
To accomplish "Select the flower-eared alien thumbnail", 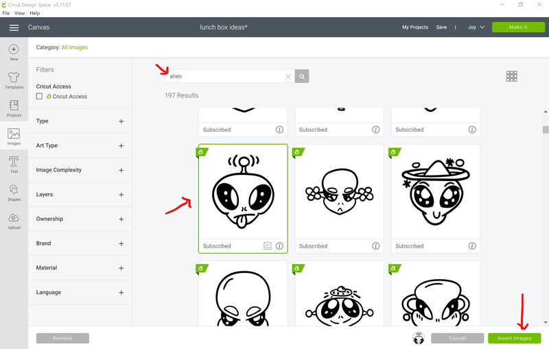I will click(339, 191).
